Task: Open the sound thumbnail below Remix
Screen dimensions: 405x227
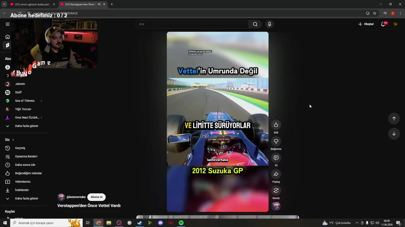Action: (x=276, y=206)
